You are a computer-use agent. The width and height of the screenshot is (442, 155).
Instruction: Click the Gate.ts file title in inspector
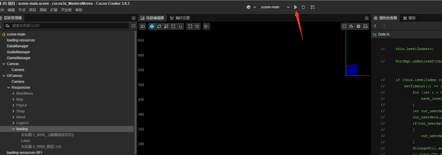384,34
